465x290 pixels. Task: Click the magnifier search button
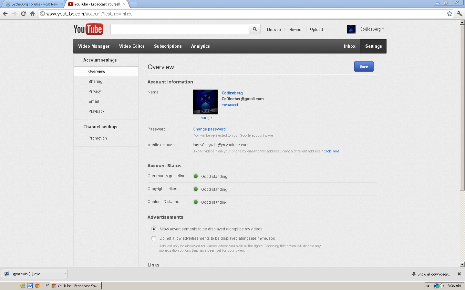pos(255,29)
